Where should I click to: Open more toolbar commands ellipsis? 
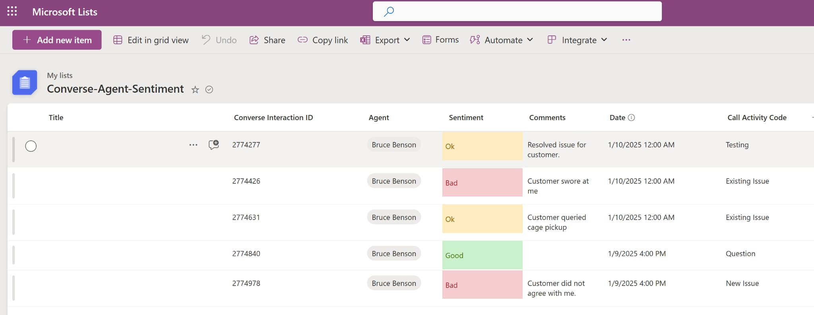pos(626,40)
